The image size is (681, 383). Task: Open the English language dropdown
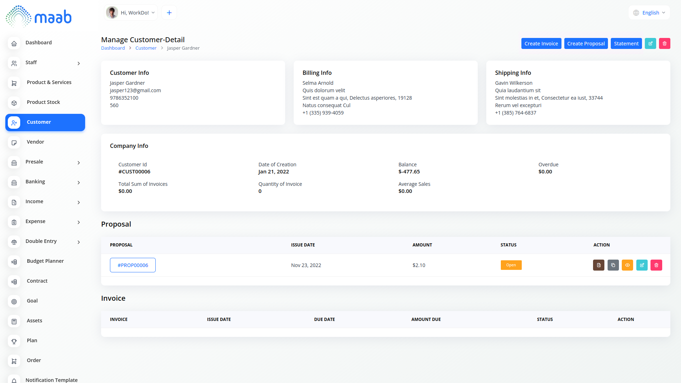[649, 13]
